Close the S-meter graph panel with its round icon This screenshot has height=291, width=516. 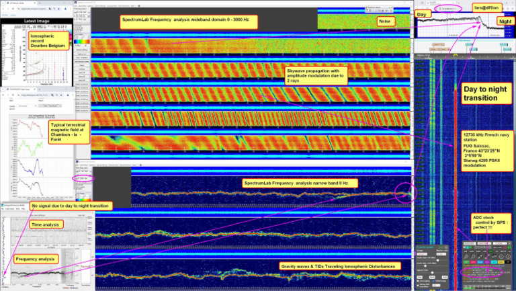tap(446, 247)
